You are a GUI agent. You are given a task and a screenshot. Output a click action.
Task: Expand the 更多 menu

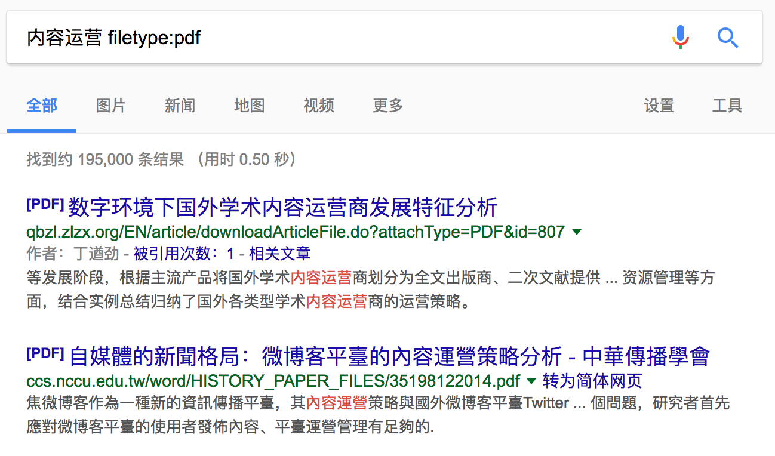click(x=388, y=106)
